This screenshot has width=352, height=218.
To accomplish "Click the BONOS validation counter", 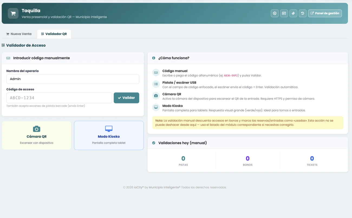I will pos(248,161).
